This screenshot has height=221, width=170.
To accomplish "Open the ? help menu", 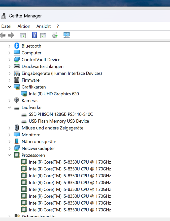I will click(x=58, y=26).
